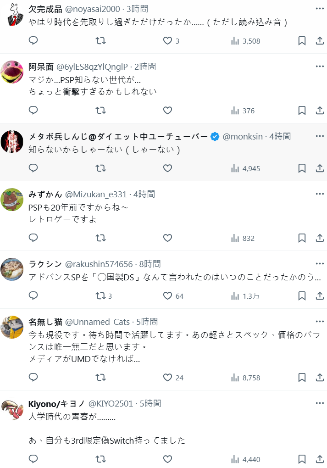
Task: Reply to 名無し猫's tweet
Action: tap(33, 378)
